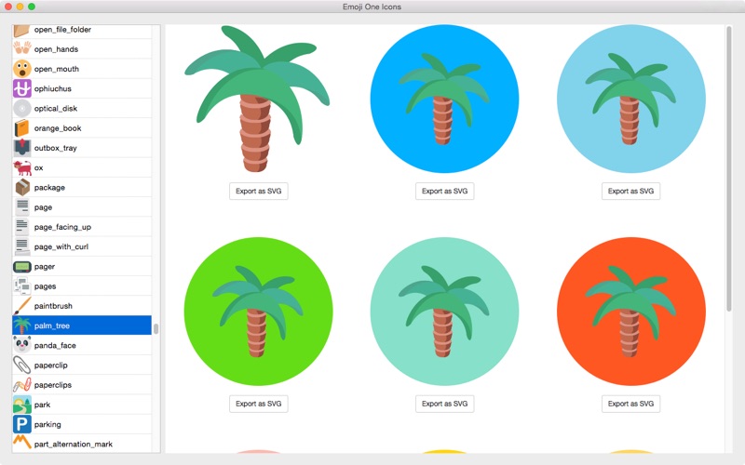Click the light blue circle palm preview
Screen dimensions: 745x465
(x=631, y=99)
